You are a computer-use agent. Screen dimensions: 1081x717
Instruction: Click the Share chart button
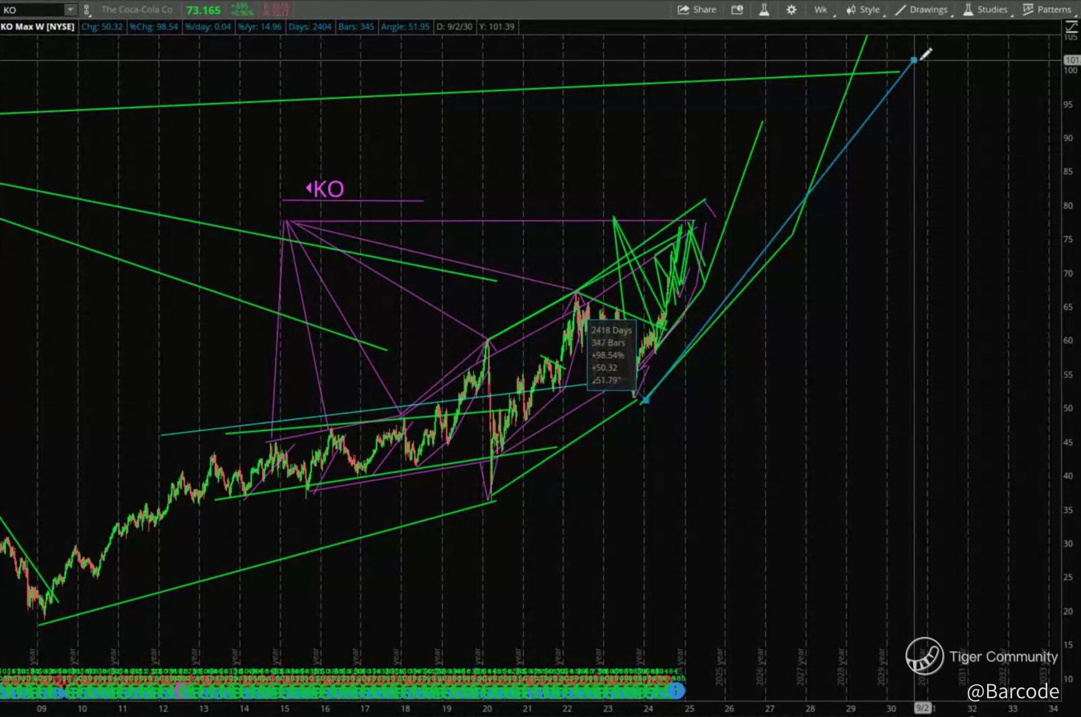[697, 10]
